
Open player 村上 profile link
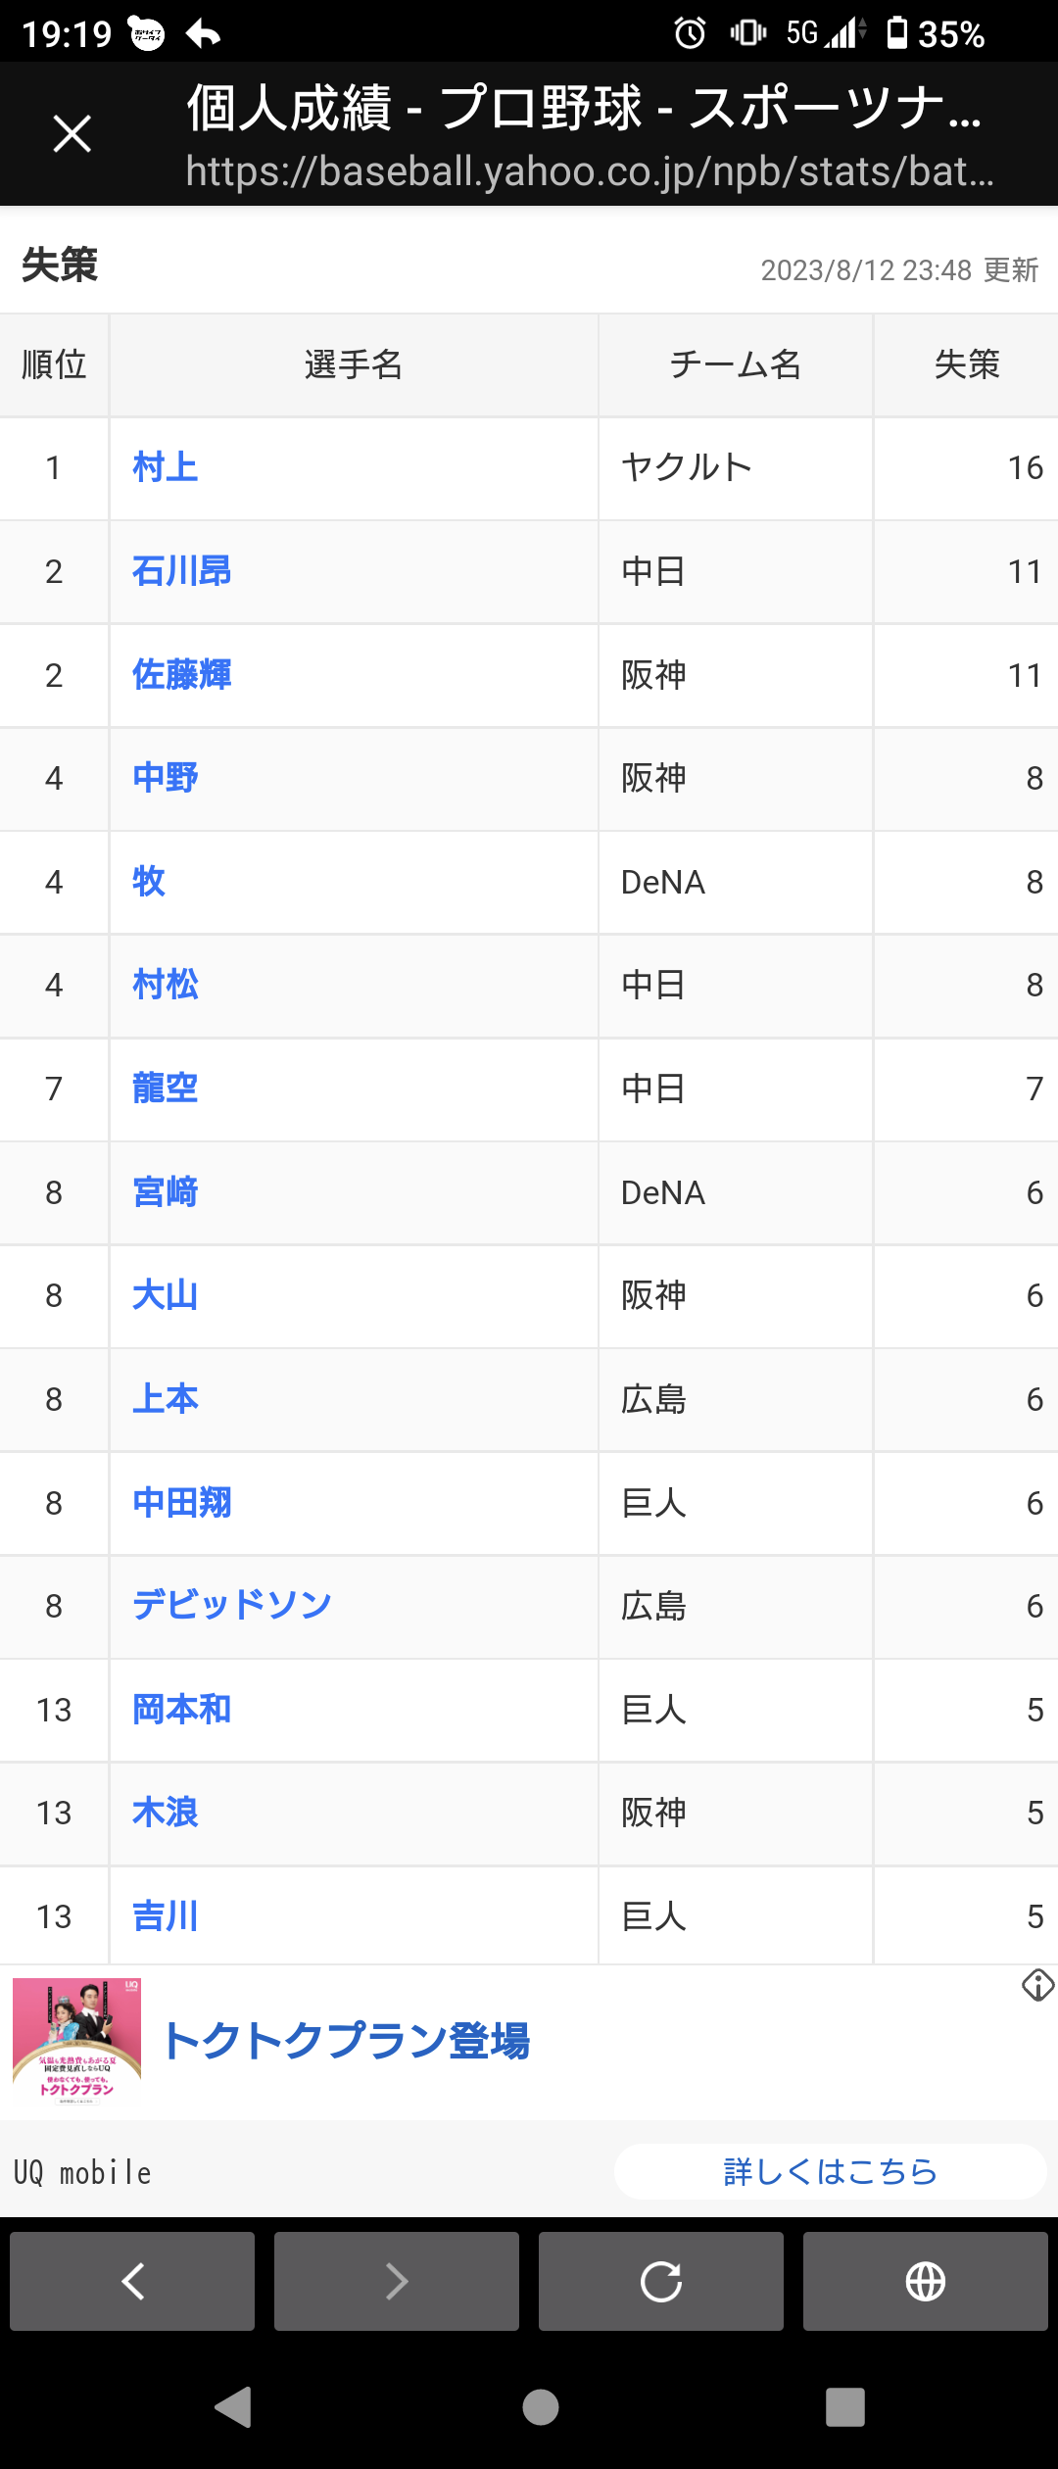(166, 467)
